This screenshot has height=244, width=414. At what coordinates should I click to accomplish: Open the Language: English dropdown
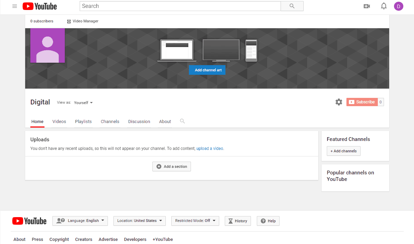(80, 221)
